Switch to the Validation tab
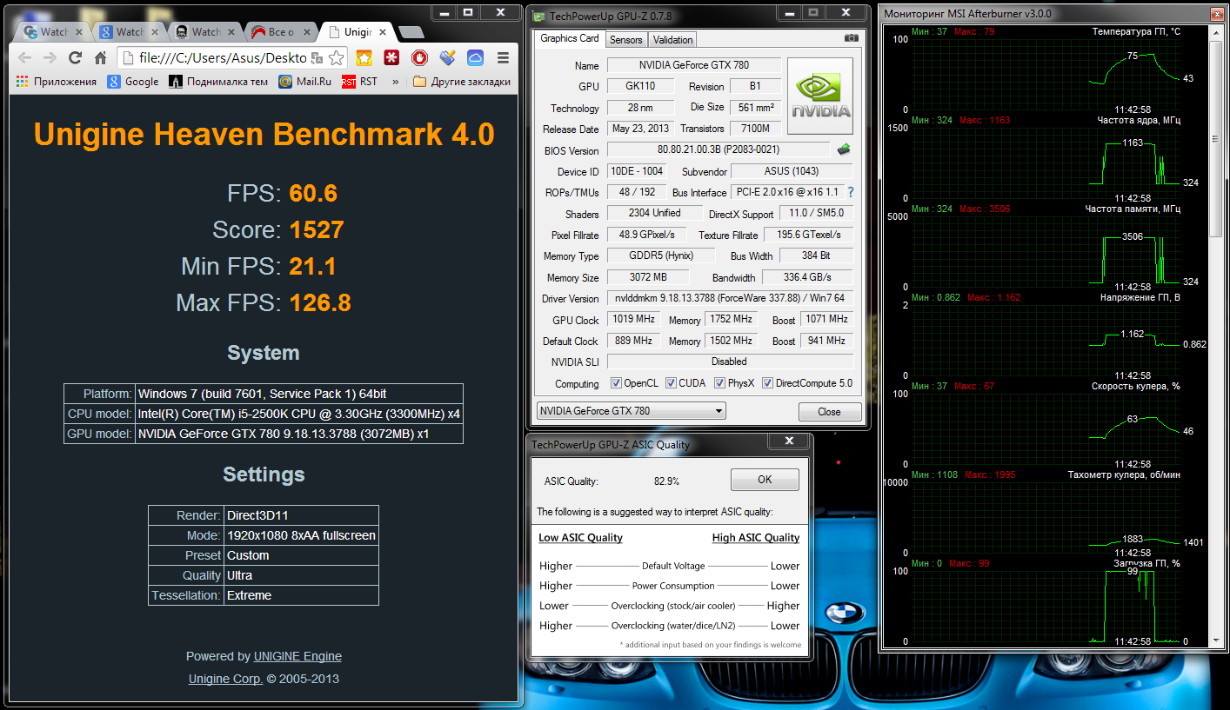1230x710 pixels. coord(672,39)
